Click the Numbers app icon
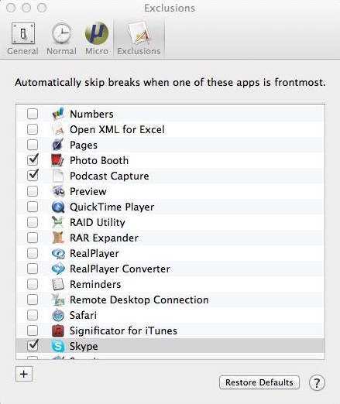Viewport: 340px width, 404px height. tap(58, 114)
